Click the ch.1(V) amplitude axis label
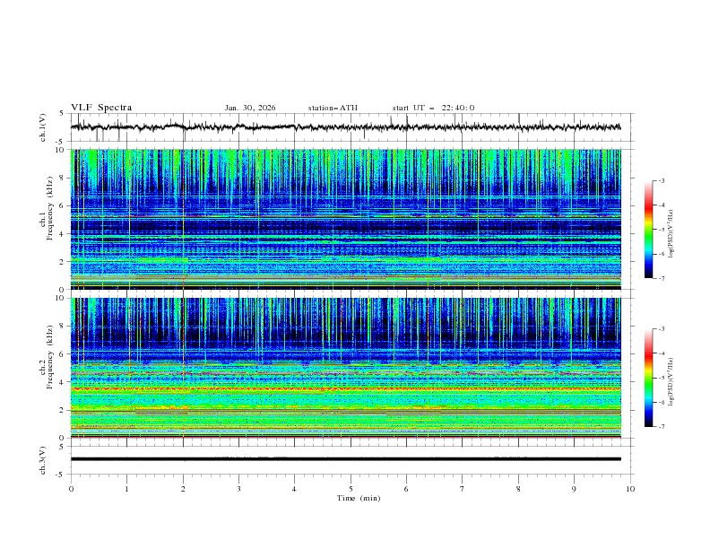This screenshot has height=549, width=710. click(x=44, y=127)
